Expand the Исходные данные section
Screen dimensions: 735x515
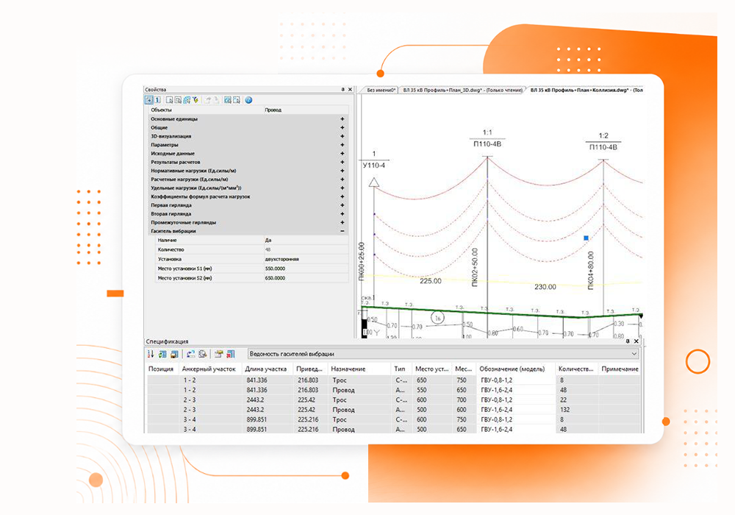pos(343,153)
